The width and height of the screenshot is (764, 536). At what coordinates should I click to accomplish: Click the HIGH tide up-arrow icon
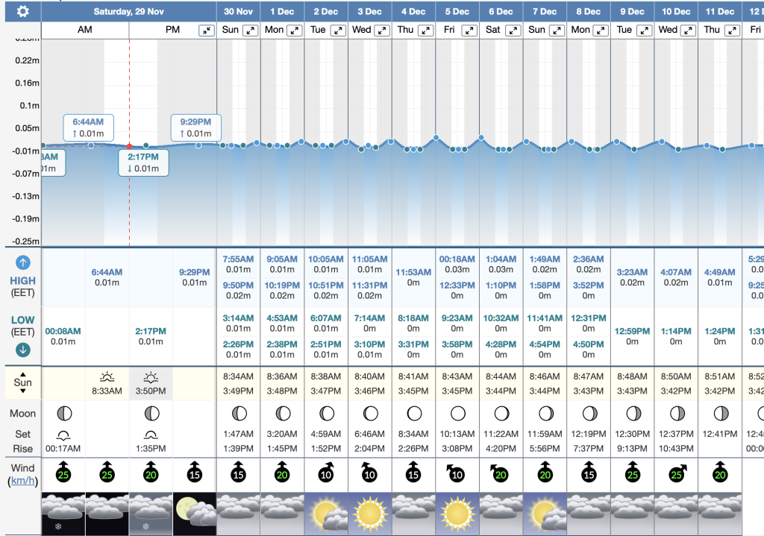(22, 262)
